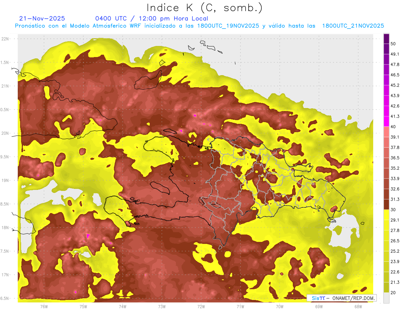Click the colorbar label "29.1"

[395, 220]
